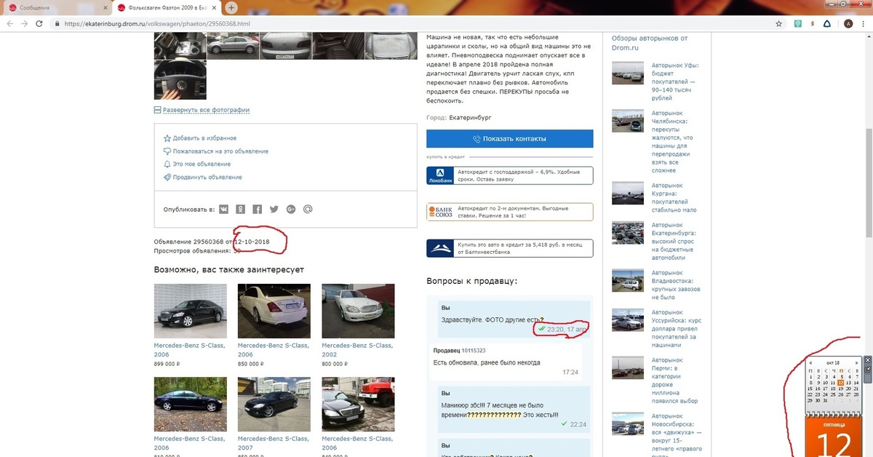The image size is (873, 457).
Task: Share the ad on Twitter
Action: pyautogui.click(x=274, y=210)
